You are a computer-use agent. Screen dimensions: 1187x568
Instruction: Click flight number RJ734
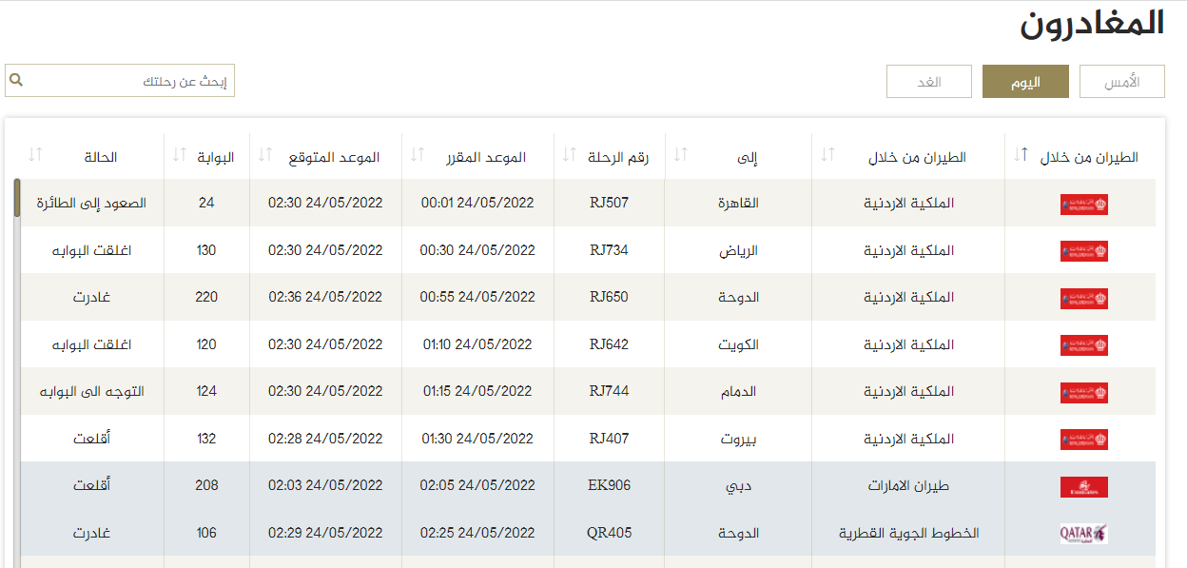(x=609, y=250)
